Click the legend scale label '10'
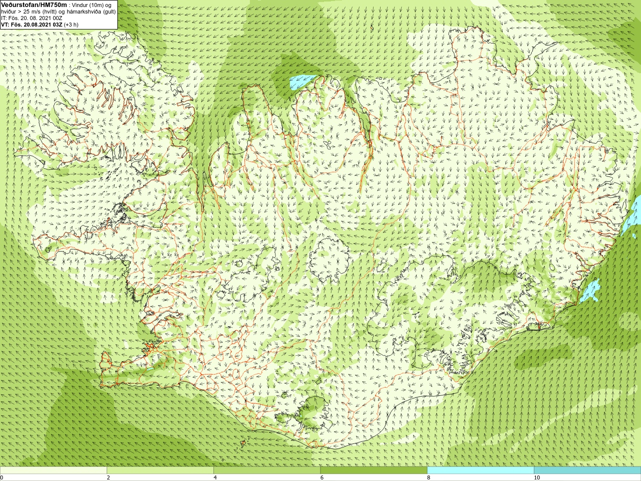 point(537,477)
